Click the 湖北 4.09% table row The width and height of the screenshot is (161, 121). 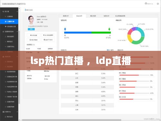click(x=87, y=96)
